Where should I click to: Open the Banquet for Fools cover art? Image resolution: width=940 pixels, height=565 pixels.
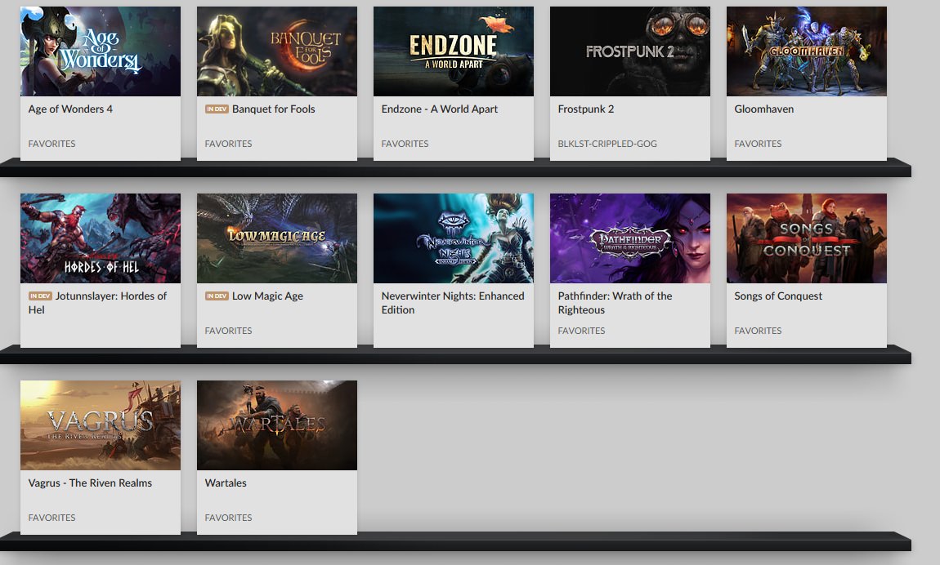coord(277,51)
